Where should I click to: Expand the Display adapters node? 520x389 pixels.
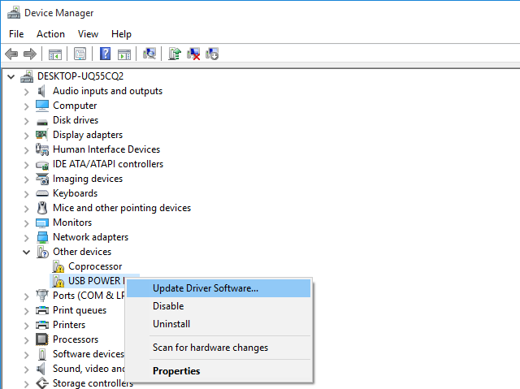26,135
